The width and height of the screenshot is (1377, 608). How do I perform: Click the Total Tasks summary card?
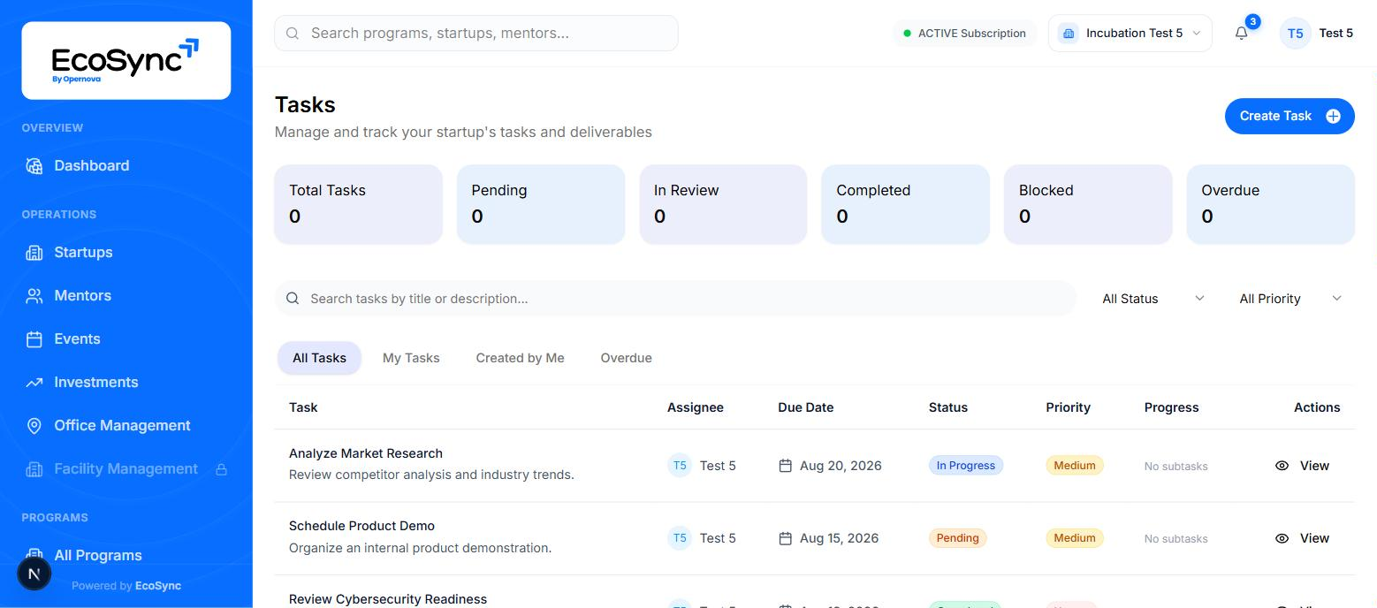358,204
